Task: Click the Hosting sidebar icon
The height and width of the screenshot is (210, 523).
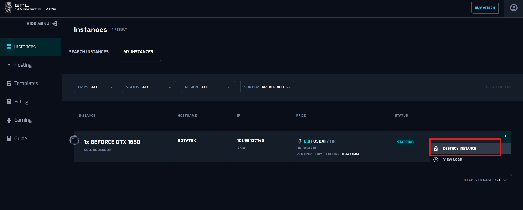Action: point(9,65)
